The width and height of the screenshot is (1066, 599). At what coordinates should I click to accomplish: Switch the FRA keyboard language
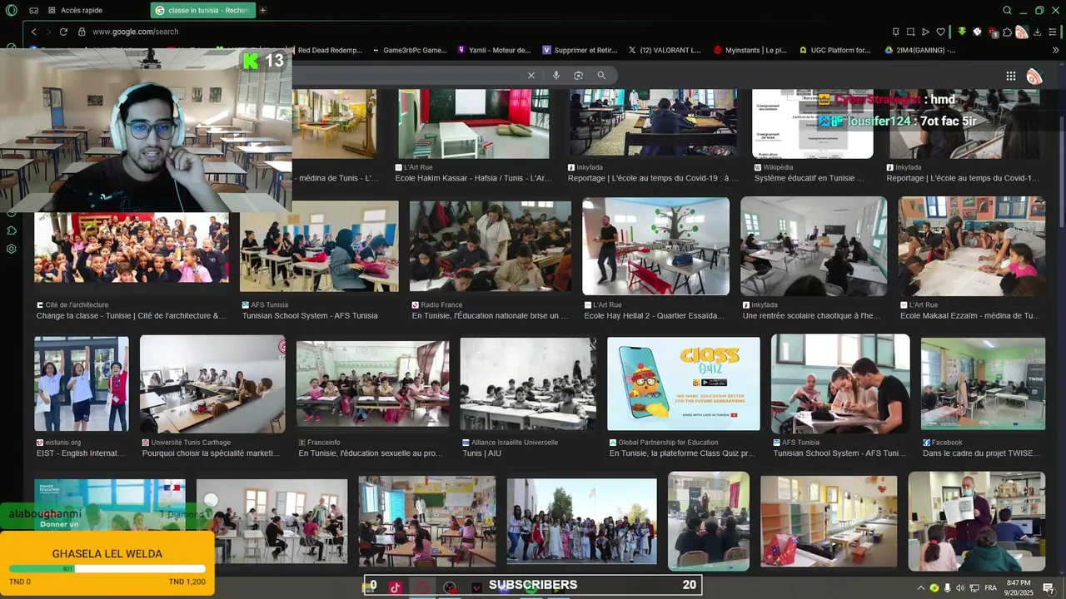click(991, 588)
